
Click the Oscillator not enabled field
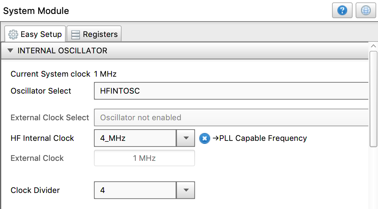click(231, 118)
